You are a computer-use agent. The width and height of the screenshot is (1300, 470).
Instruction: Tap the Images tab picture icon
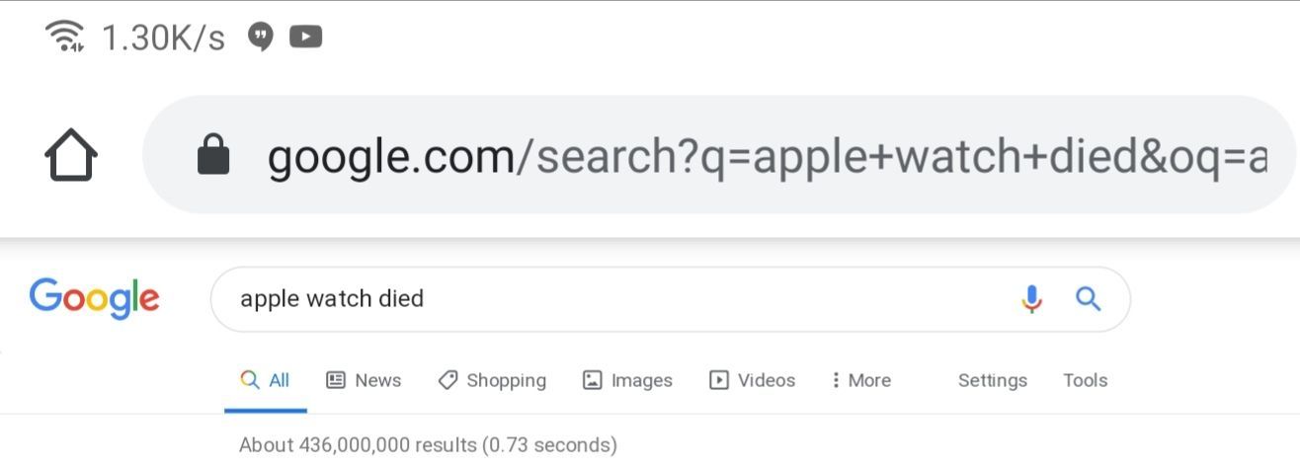(x=593, y=380)
